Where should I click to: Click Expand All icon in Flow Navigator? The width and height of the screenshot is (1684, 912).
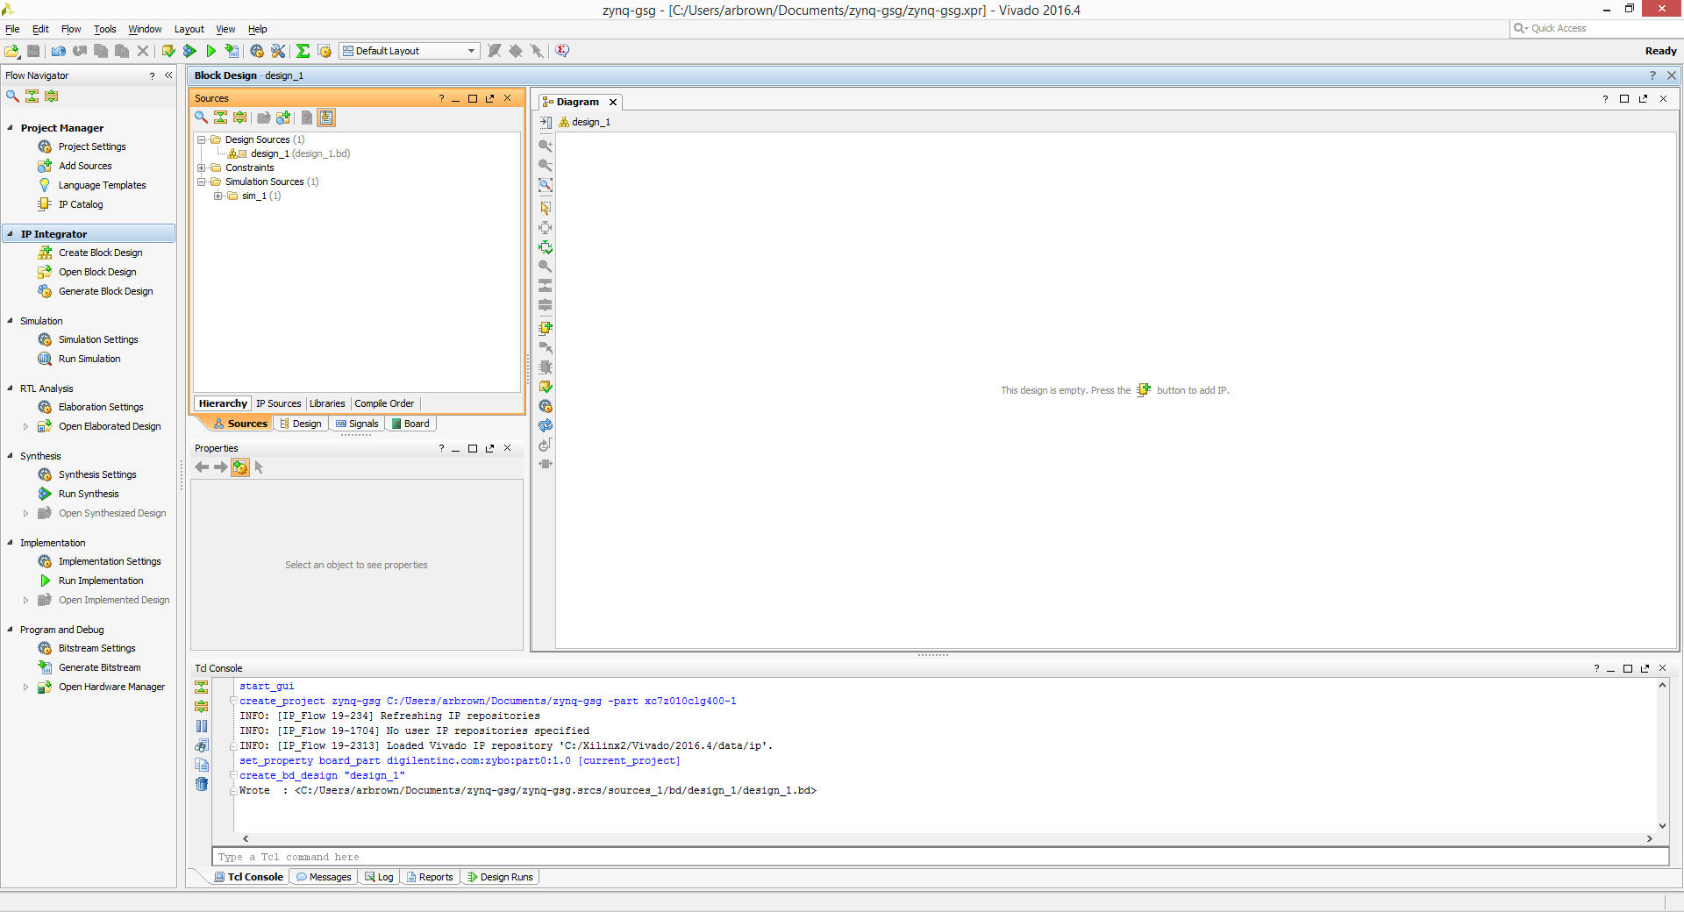52,96
